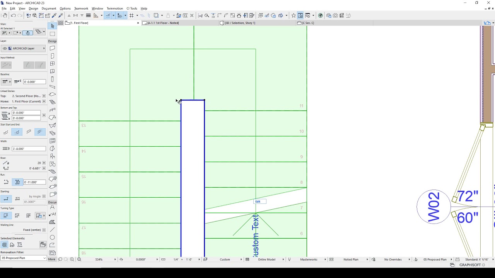Select the Circle tool in the toolbox
This screenshot has width=495, height=278.
click(53, 237)
